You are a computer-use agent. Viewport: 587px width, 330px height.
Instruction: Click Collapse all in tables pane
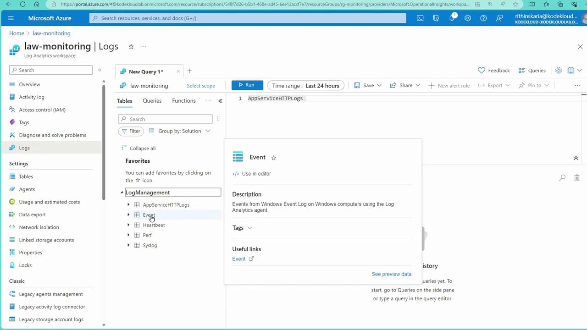pos(138,148)
